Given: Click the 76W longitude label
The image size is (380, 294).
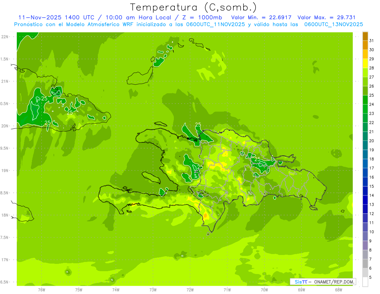Looking at the screenshot, I should tap(41, 290).
